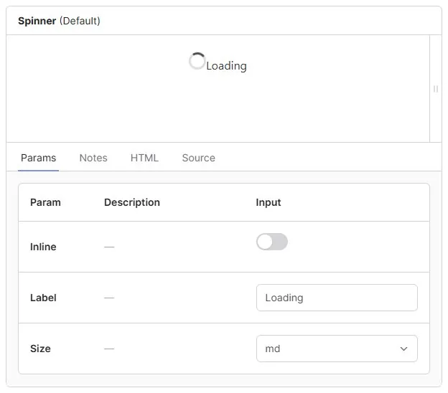Click the Input column header
The height and width of the screenshot is (393, 448).
pyautogui.click(x=269, y=202)
